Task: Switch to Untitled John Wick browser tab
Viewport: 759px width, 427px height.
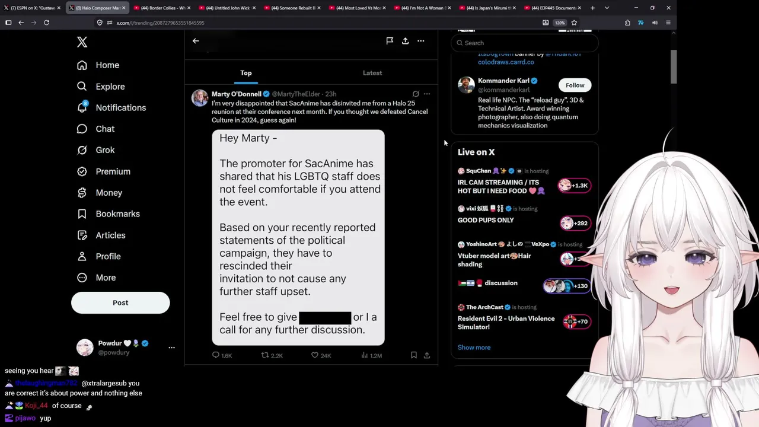Action: (226, 8)
